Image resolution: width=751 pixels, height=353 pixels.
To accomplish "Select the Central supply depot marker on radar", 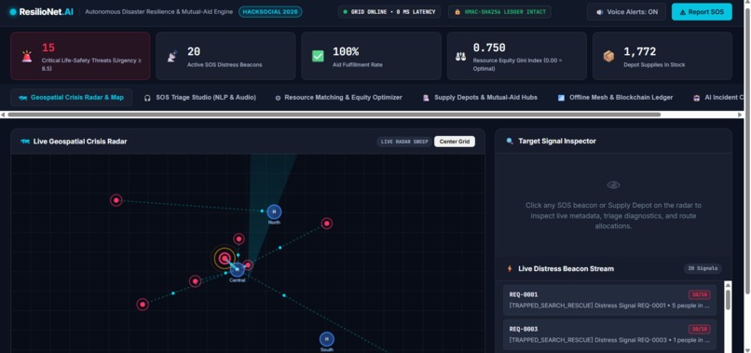I will coord(237,270).
